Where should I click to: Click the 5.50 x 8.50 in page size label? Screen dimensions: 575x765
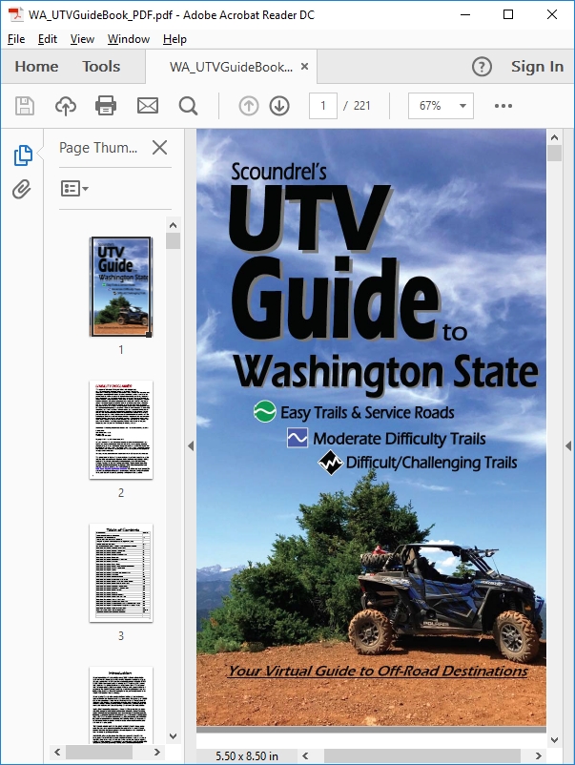[x=247, y=755]
